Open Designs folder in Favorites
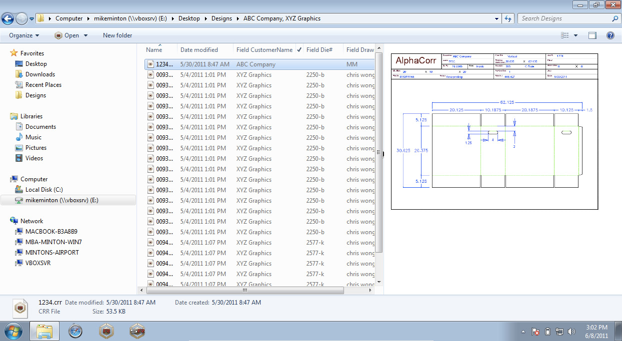The width and height of the screenshot is (622, 341). [x=35, y=95]
